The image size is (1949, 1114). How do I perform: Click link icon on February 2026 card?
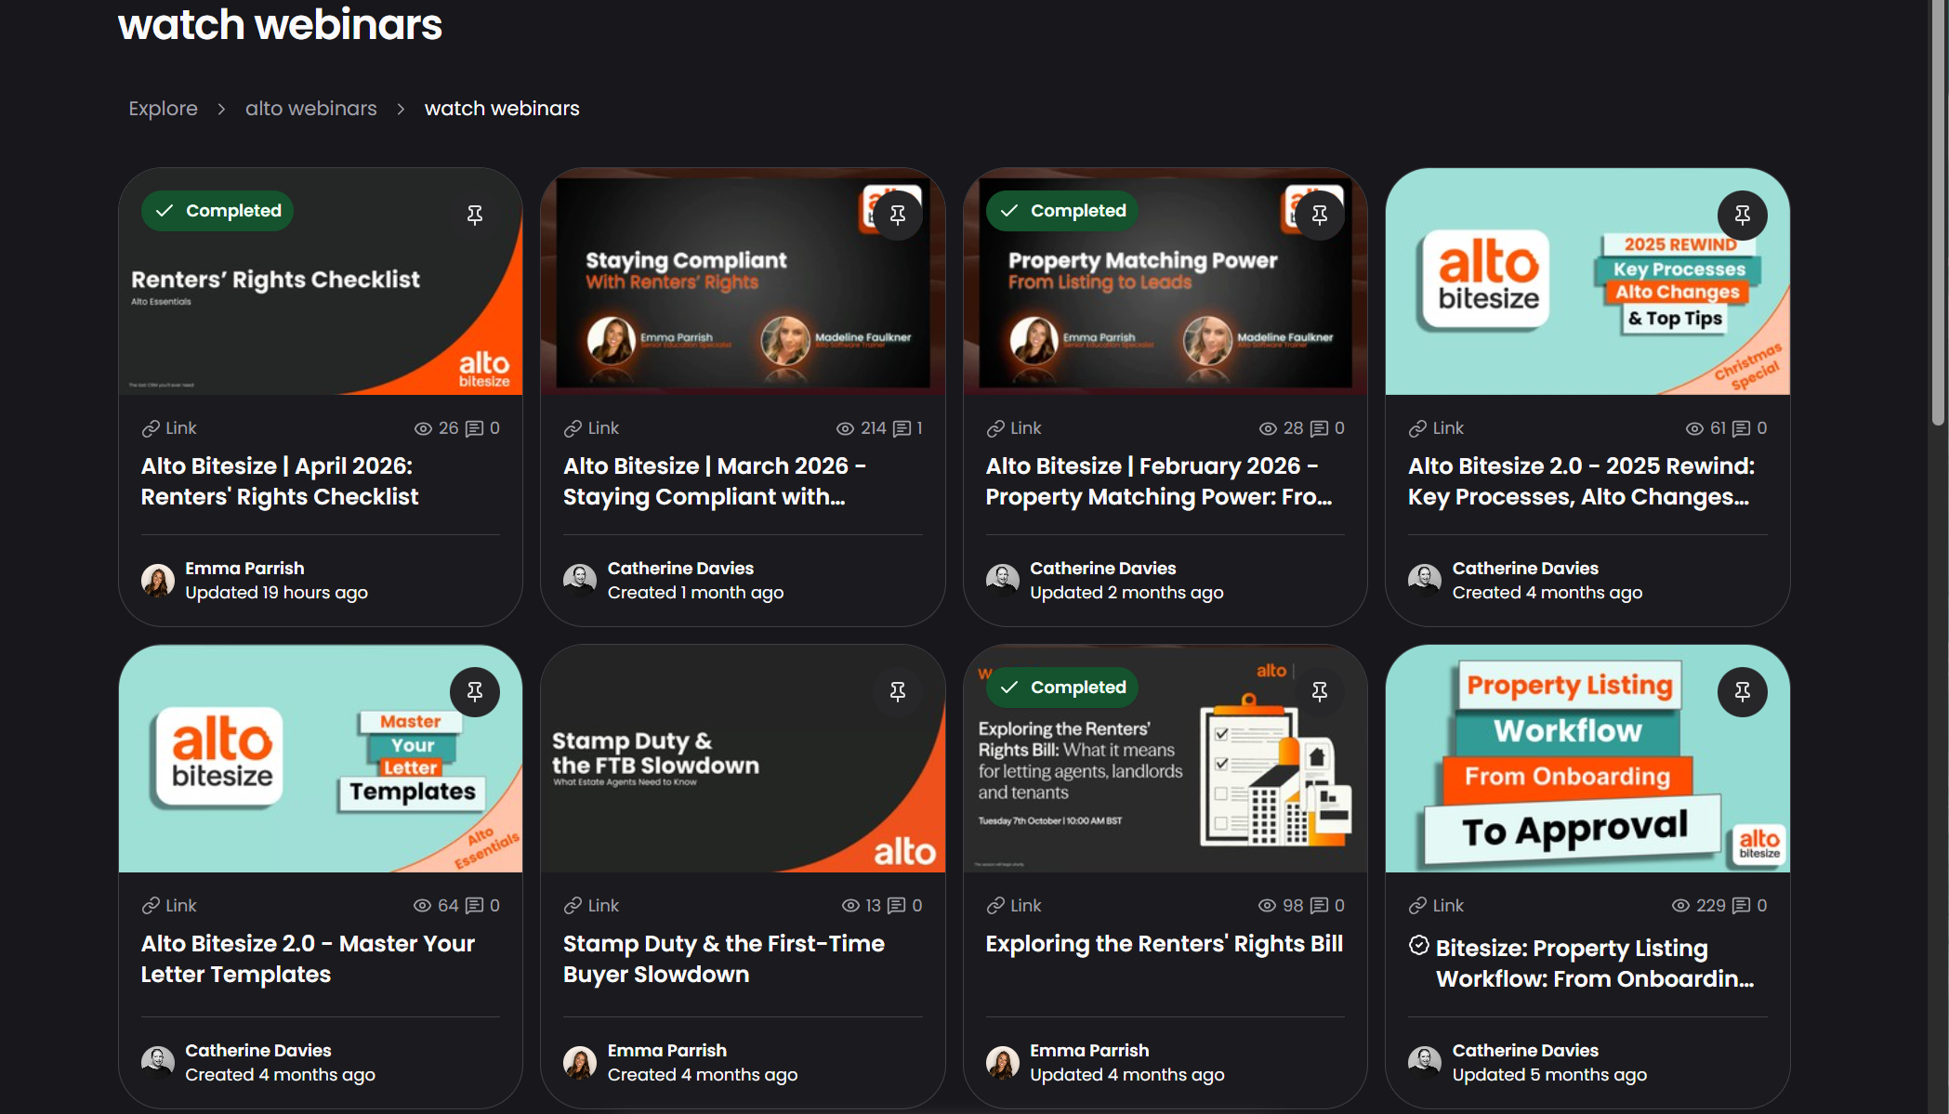click(x=995, y=428)
